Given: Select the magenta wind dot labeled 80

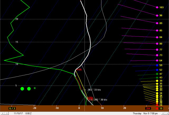Looking at the screenshot, I should tap(157, 44).
